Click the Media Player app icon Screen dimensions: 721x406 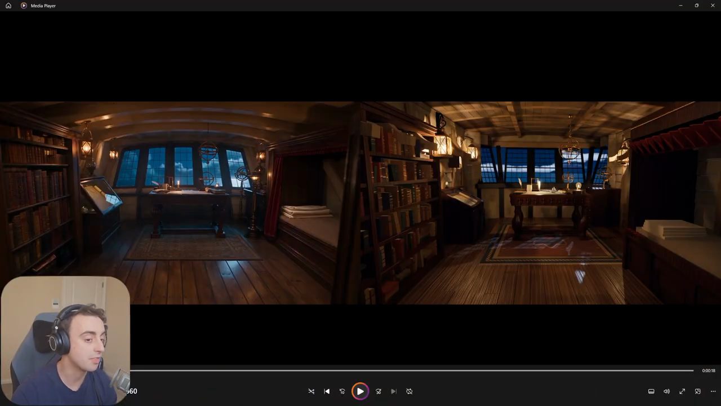coord(24,6)
